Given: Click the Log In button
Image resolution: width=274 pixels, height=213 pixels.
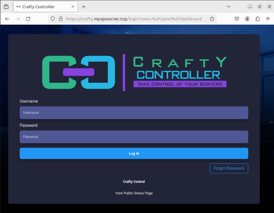Looking at the screenshot, I should click(134, 153).
